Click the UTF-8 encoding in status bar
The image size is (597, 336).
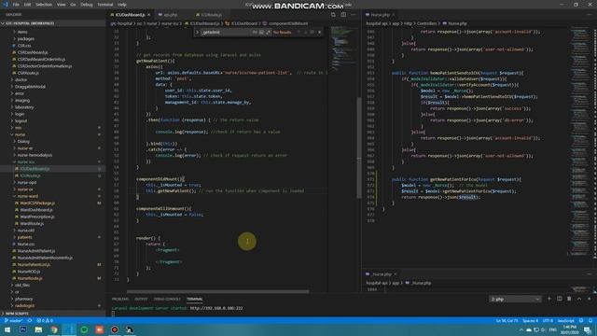click(x=548, y=321)
